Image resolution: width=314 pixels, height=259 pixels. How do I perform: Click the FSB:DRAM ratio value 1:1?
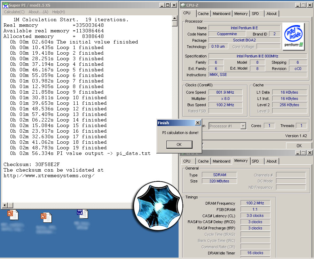(x=255, y=209)
